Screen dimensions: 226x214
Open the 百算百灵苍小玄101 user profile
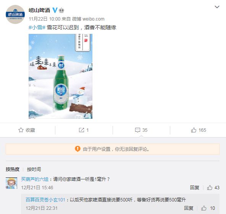(45, 200)
